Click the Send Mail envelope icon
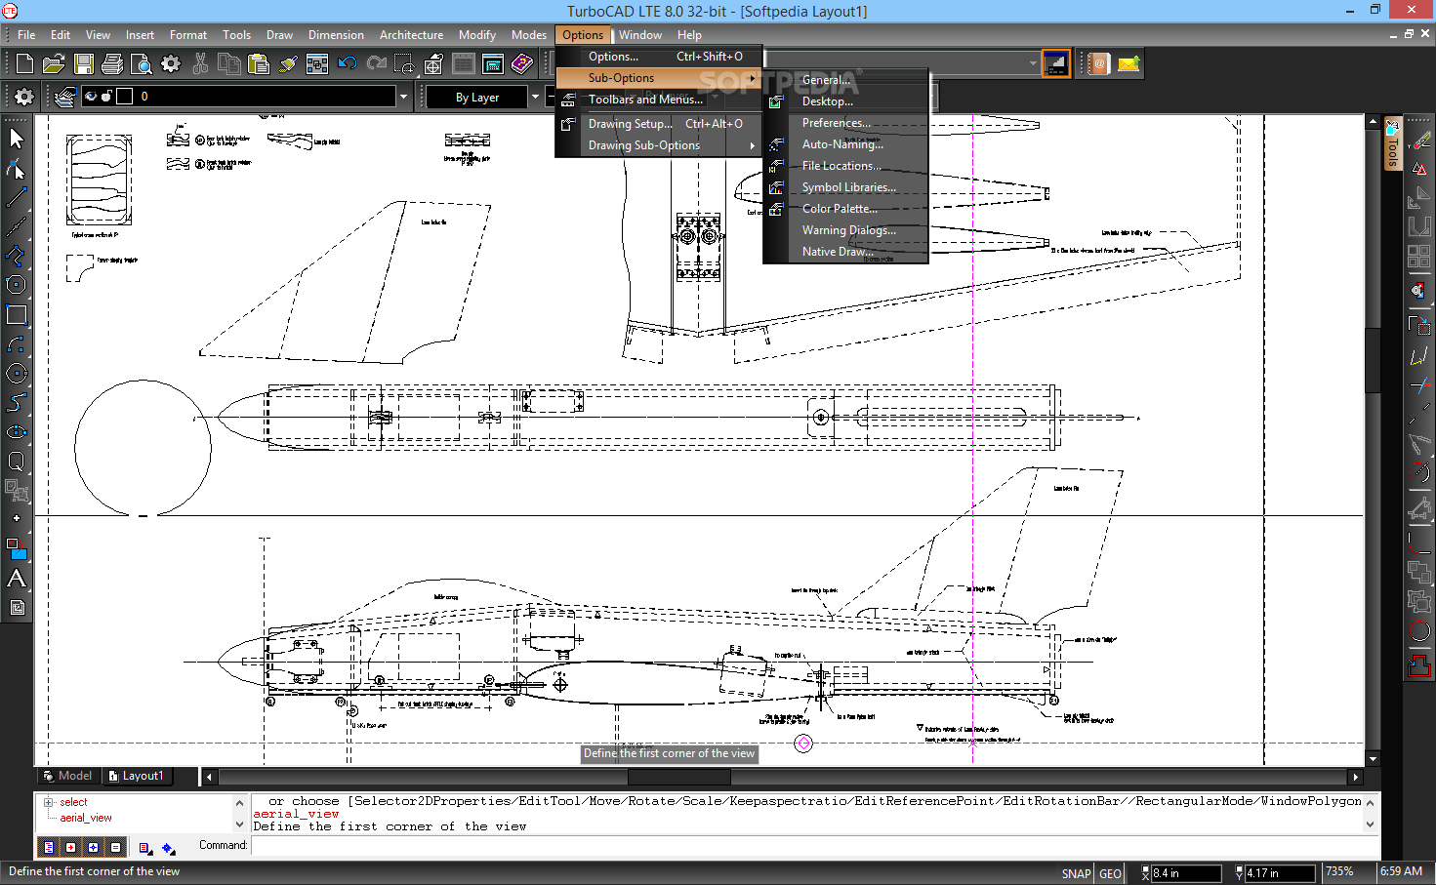This screenshot has width=1436, height=885. coord(1128,64)
